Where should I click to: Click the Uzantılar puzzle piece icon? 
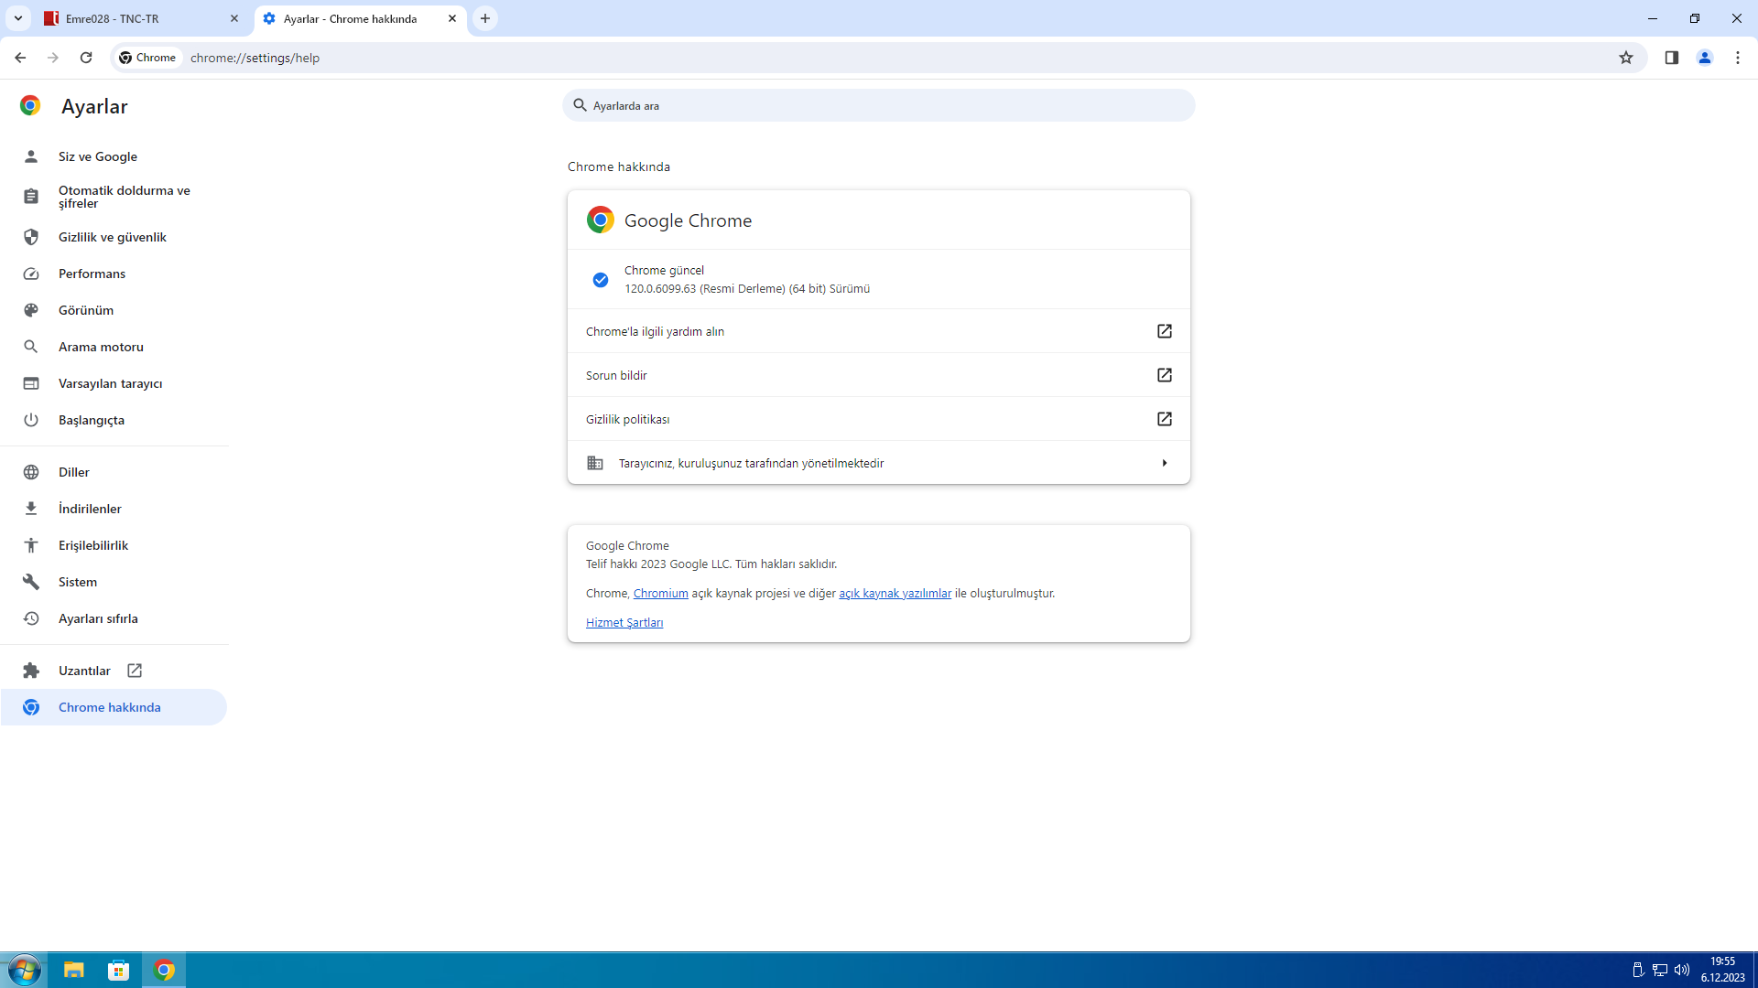(31, 671)
